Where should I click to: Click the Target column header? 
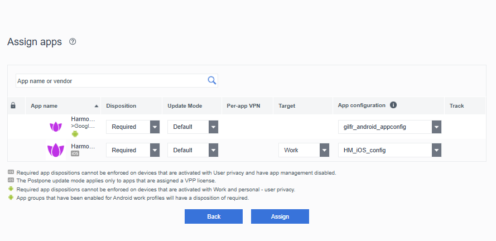coord(287,106)
